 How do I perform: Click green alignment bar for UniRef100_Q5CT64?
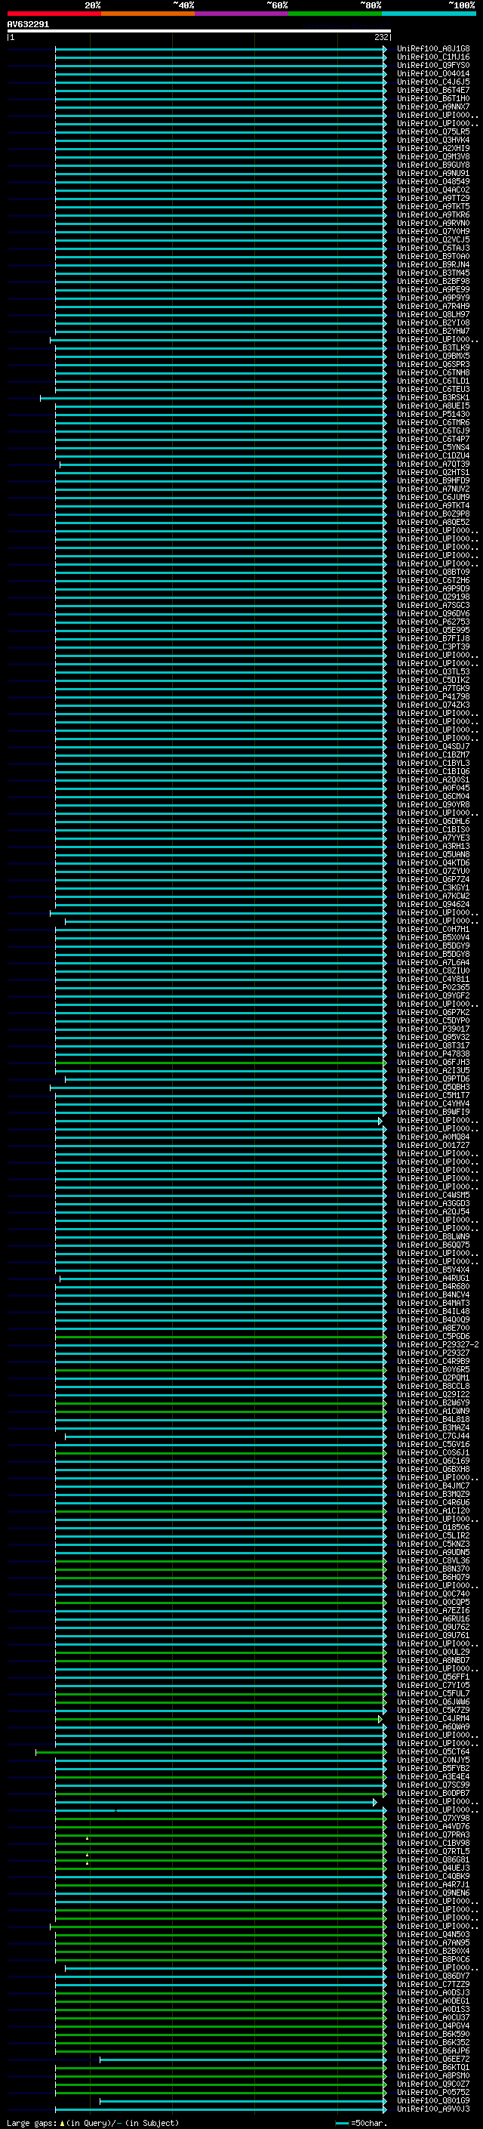coord(211,1752)
